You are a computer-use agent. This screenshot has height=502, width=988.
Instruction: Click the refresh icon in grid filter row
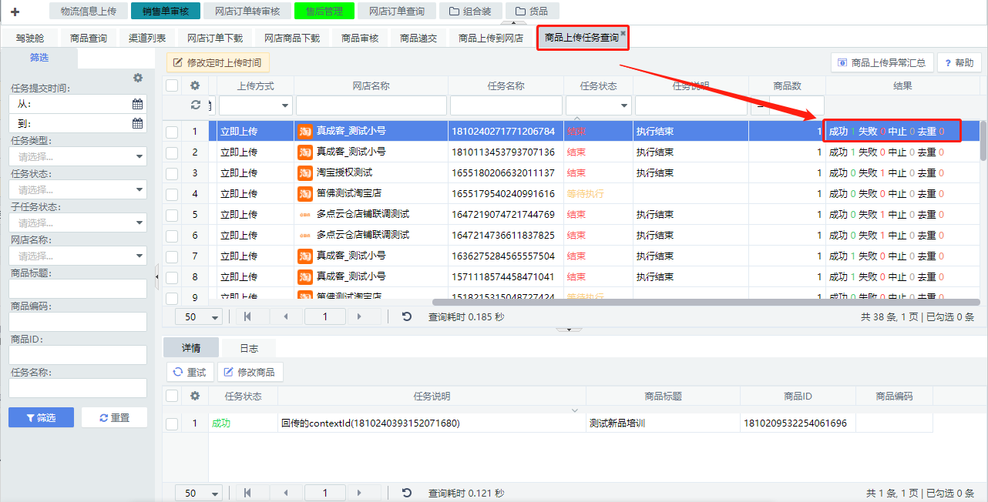(195, 105)
